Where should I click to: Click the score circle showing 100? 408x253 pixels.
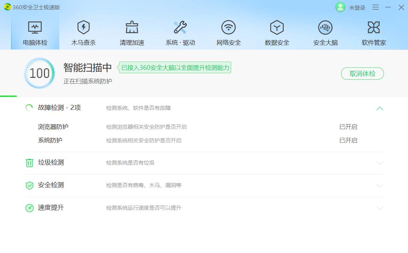(x=39, y=73)
